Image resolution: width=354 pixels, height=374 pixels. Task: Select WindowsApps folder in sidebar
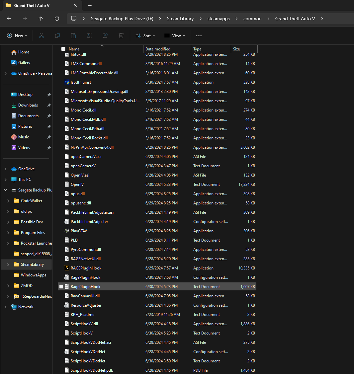(30, 275)
